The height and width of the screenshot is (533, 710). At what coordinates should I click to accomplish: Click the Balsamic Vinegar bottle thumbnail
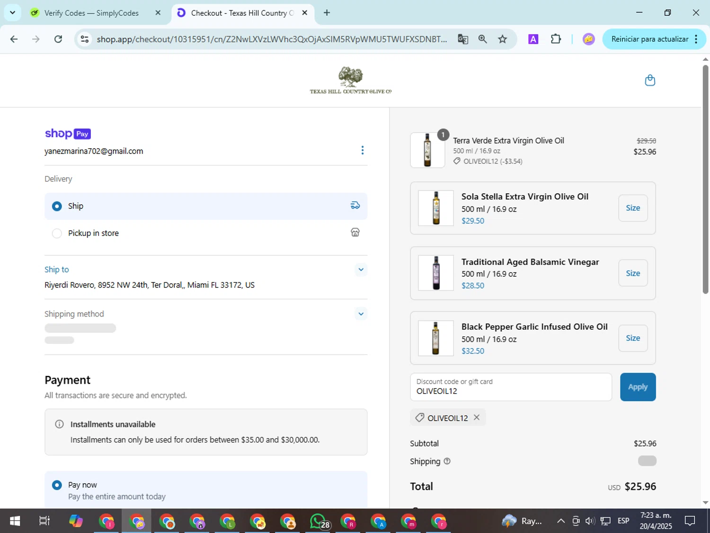(436, 273)
